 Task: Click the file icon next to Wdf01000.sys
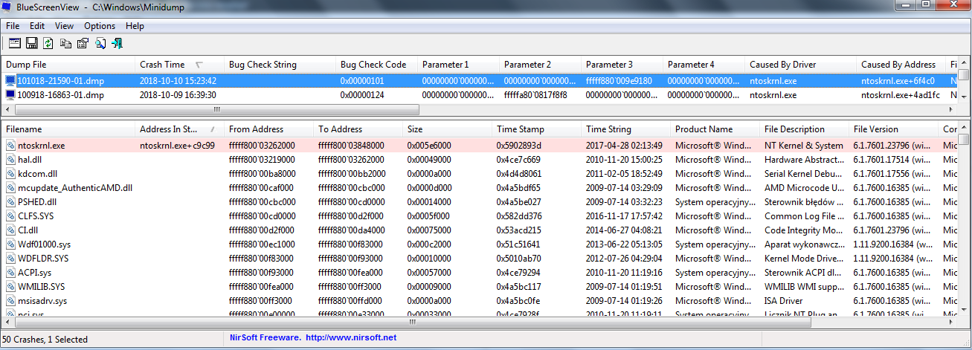(x=10, y=244)
